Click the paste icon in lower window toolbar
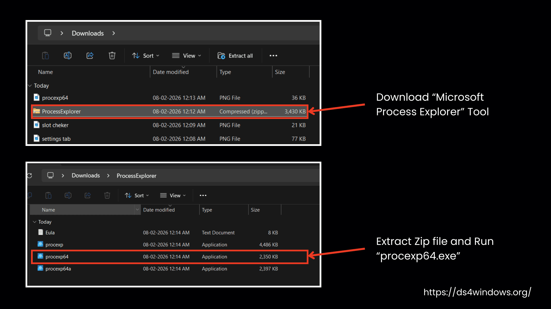 (x=48, y=195)
